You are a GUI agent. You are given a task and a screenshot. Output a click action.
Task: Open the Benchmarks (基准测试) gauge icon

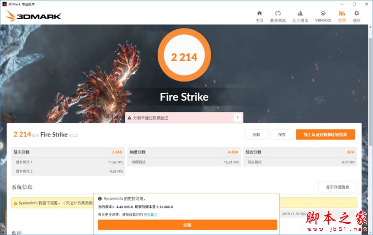pyautogui.click(x=278, y=13)
